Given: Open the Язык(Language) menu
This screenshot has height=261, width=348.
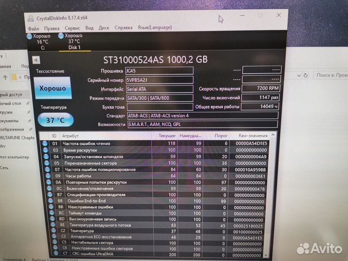Looking at the screenshot, I should 155,27.
